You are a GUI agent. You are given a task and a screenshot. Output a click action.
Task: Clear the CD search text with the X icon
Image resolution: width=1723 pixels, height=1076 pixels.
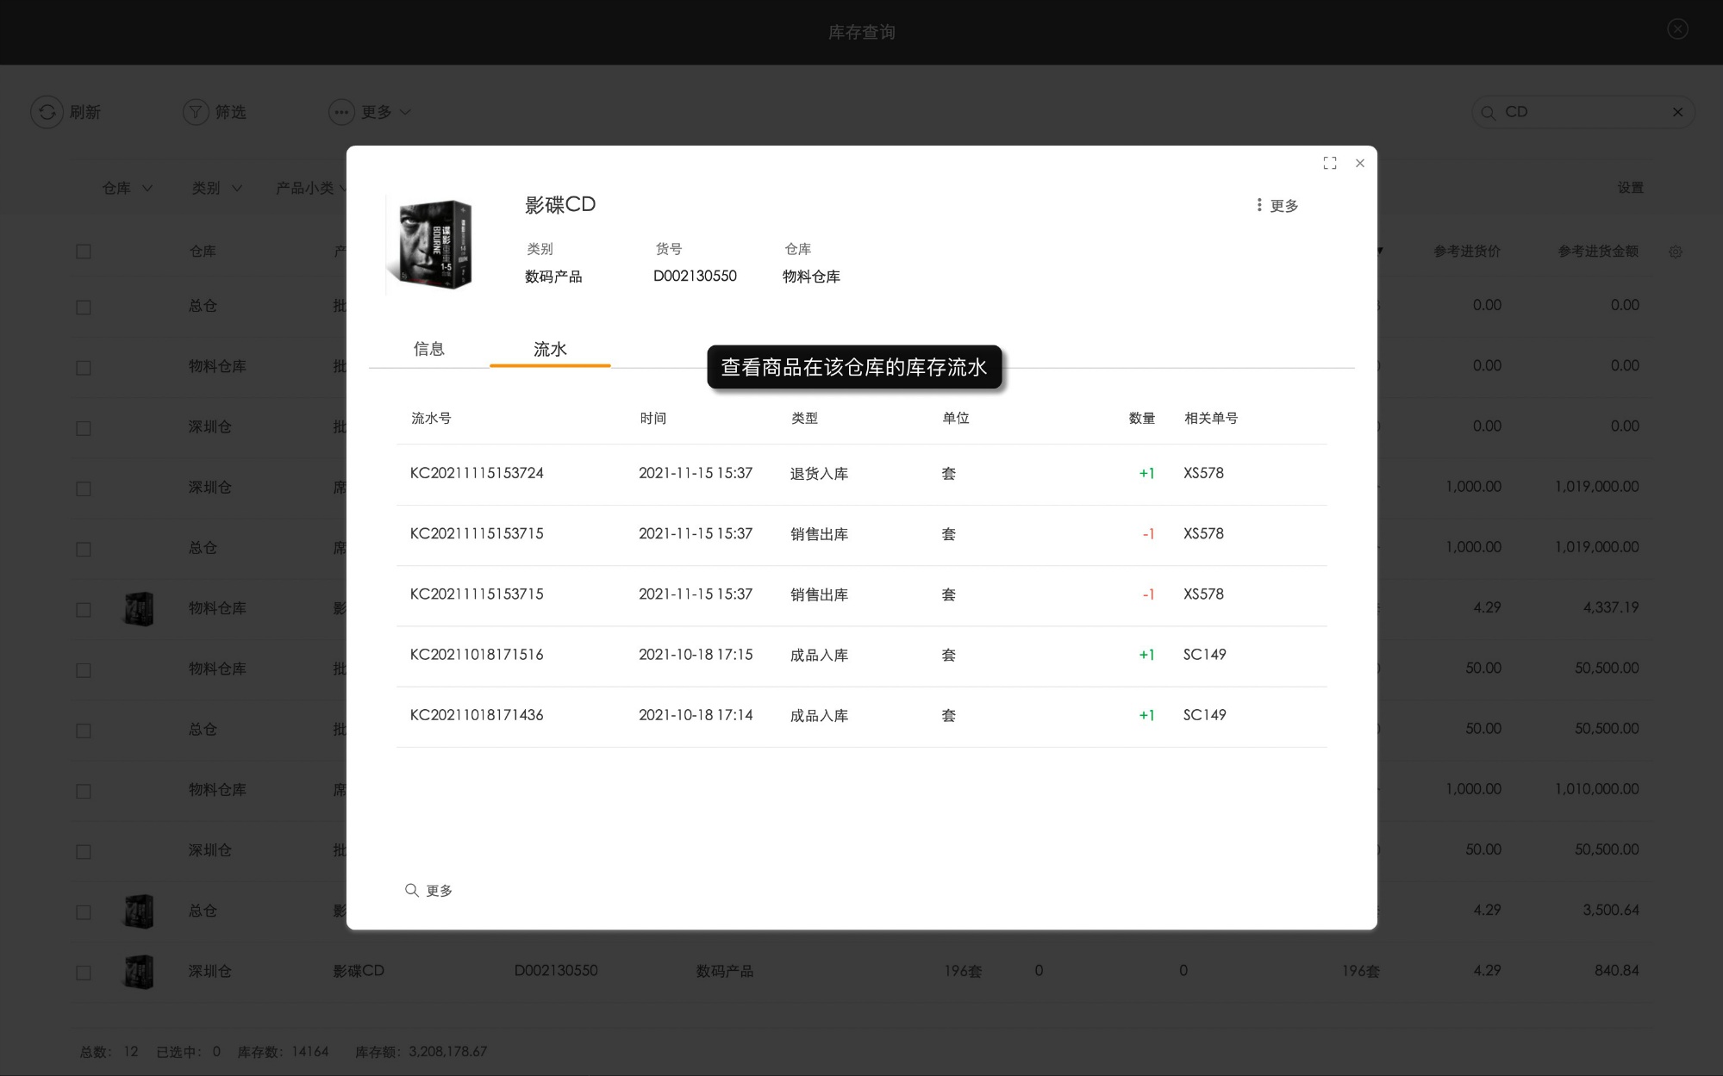pos(1677,112)
